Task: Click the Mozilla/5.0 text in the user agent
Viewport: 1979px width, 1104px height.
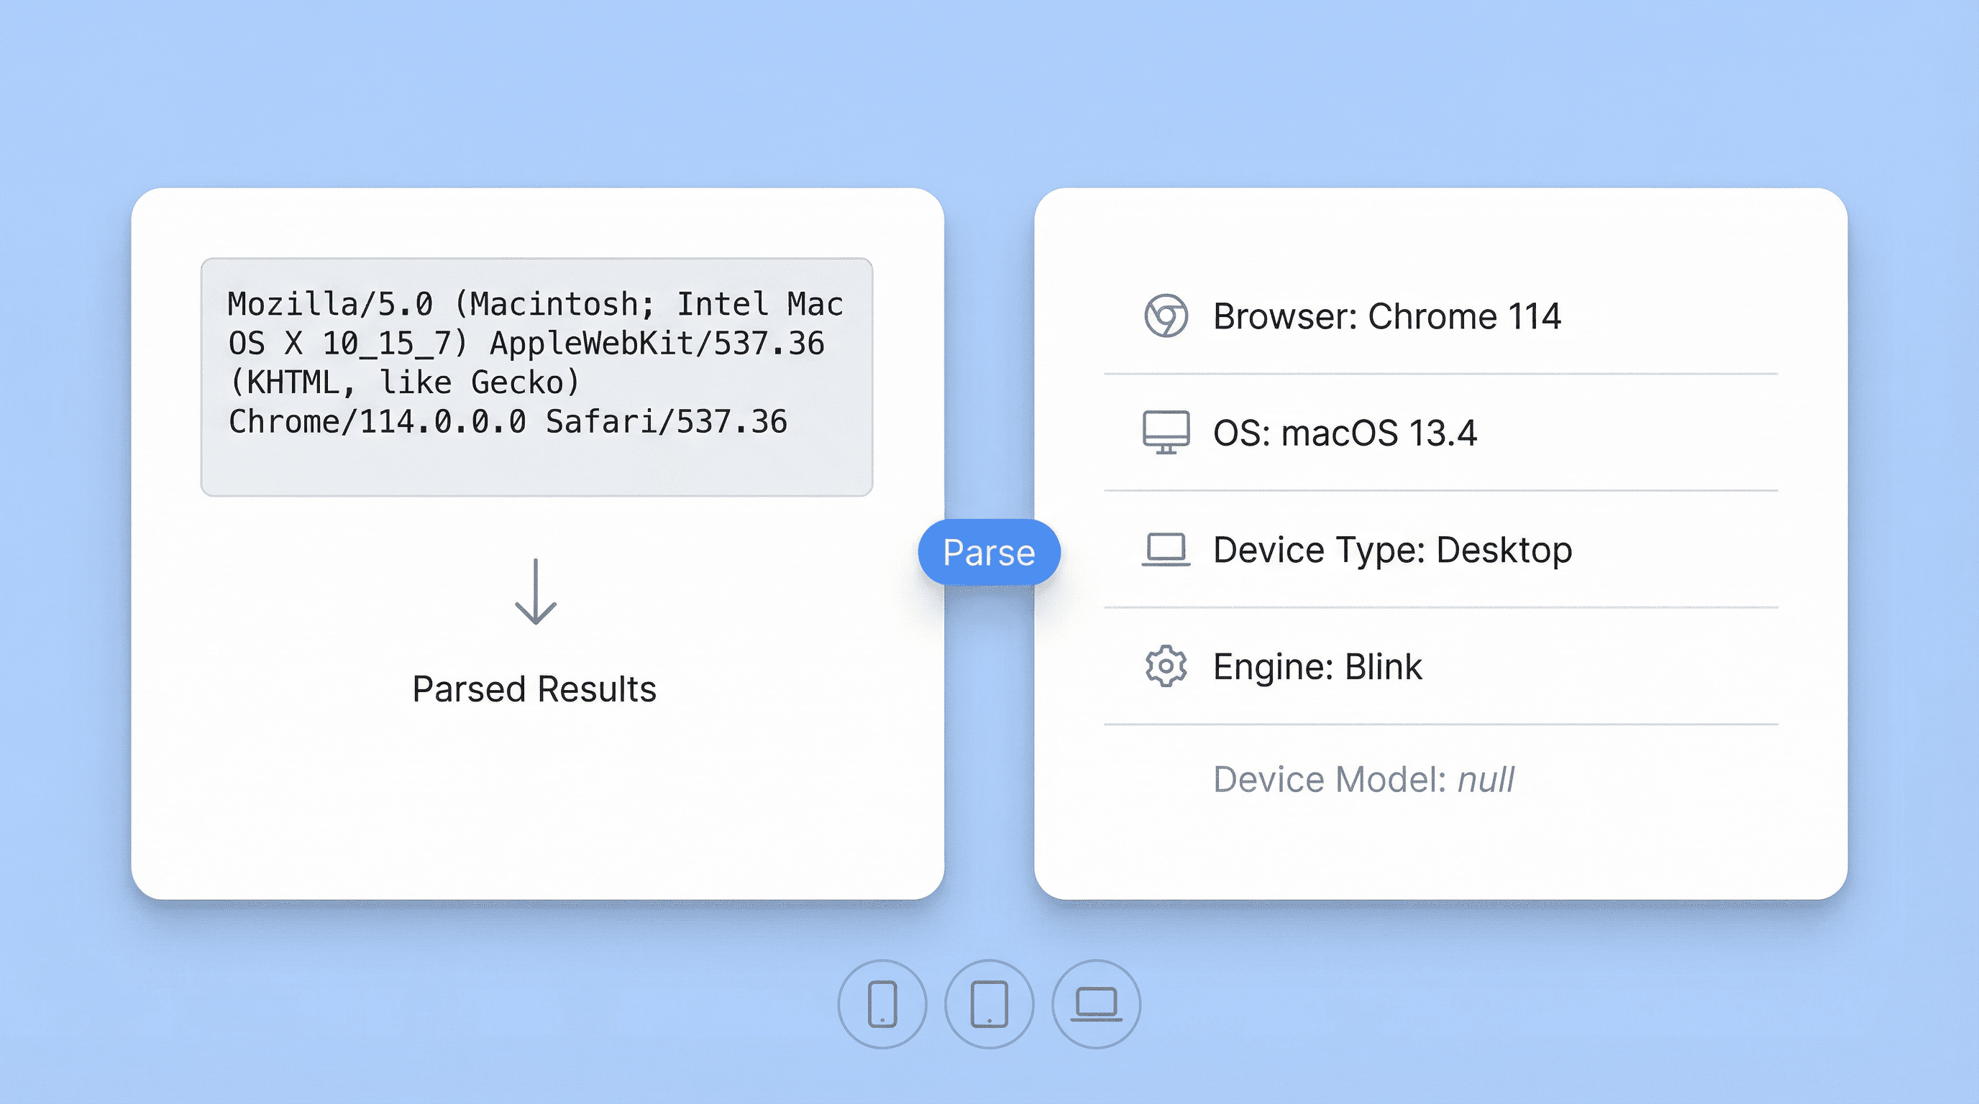Action: click(x=330, y=304)
